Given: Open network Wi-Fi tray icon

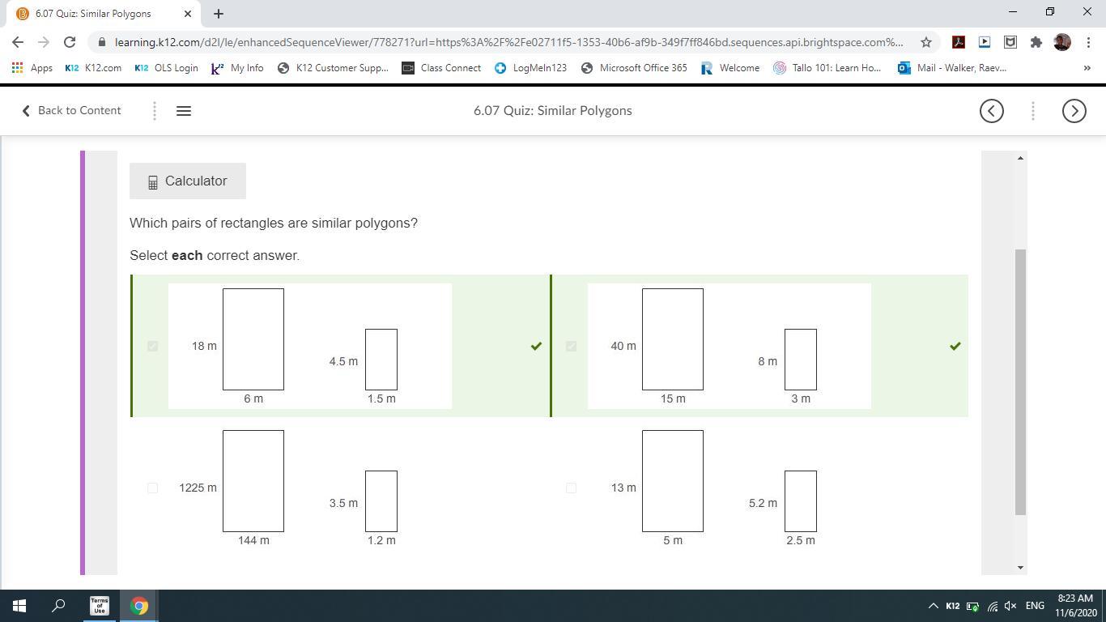Looking at the screenshot, I should (992, 606).
